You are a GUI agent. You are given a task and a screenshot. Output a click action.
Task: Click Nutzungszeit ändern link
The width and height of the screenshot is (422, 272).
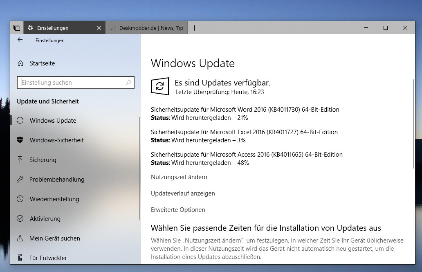179,177
